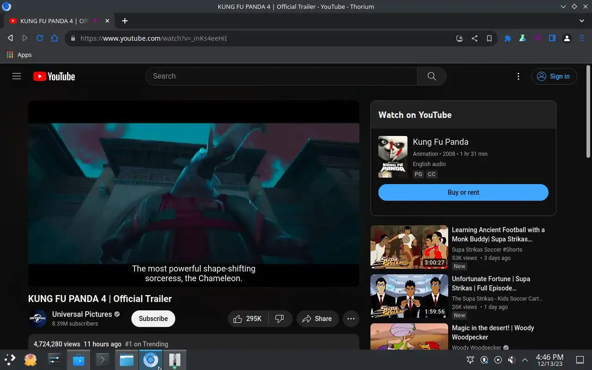592x370 pixels.
Task: Go back with the browser back arrow
Action: click(x=10, y=38)
